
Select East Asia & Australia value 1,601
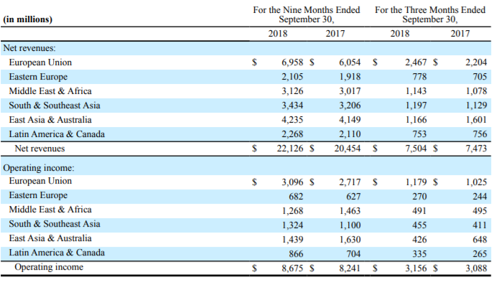point(476,120)
